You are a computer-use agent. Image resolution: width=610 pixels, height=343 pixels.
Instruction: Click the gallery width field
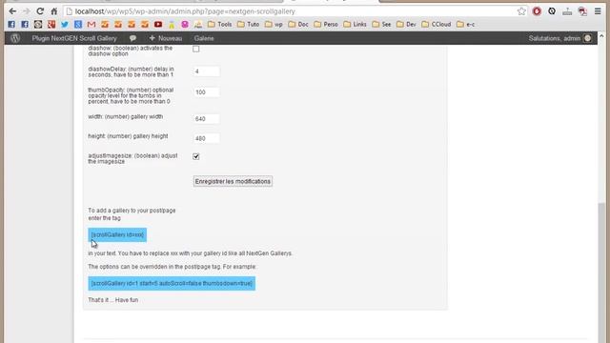pos(206,118)
